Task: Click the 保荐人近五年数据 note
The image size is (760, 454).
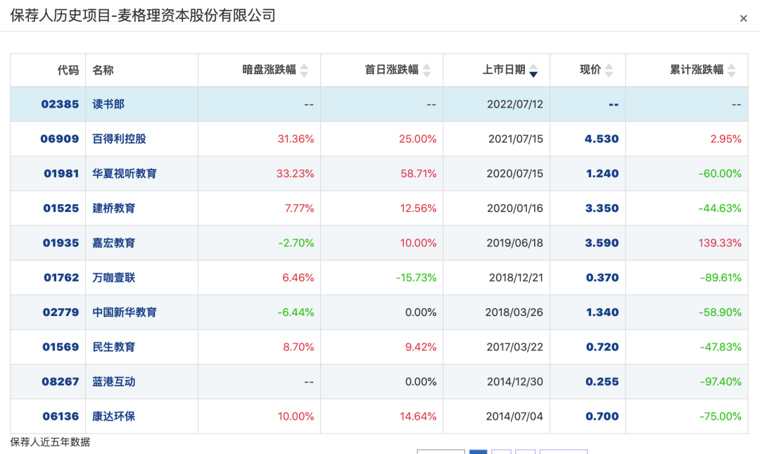Action: coord(50,442)
